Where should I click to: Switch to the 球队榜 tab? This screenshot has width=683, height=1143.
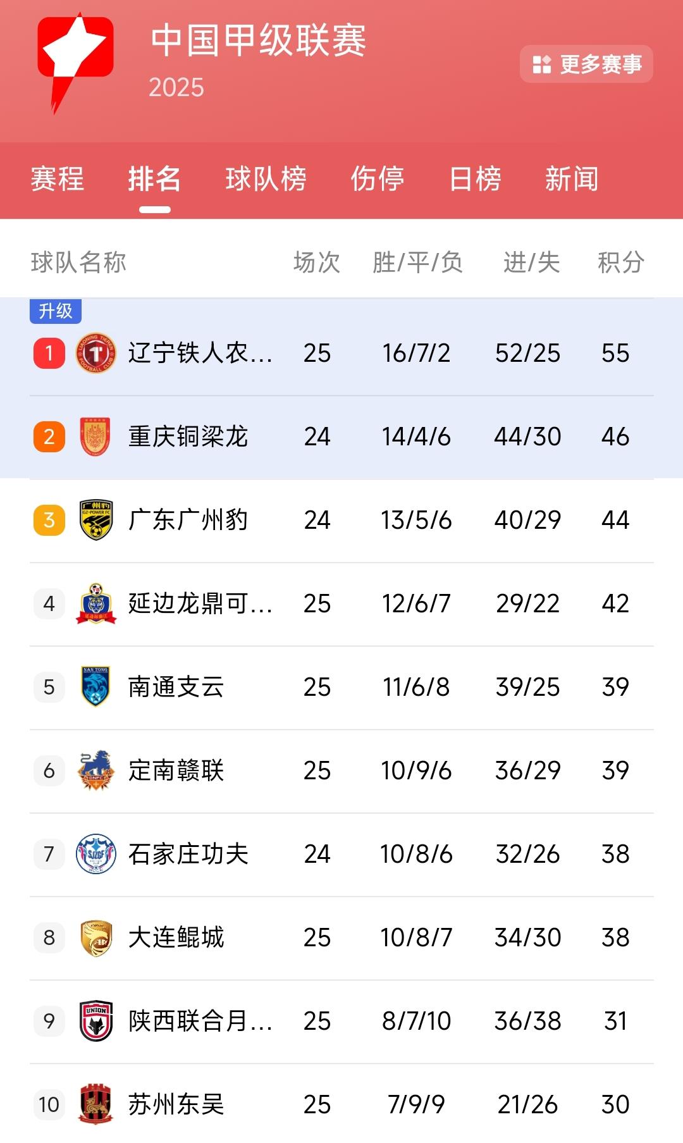click(x=266, y=179)
